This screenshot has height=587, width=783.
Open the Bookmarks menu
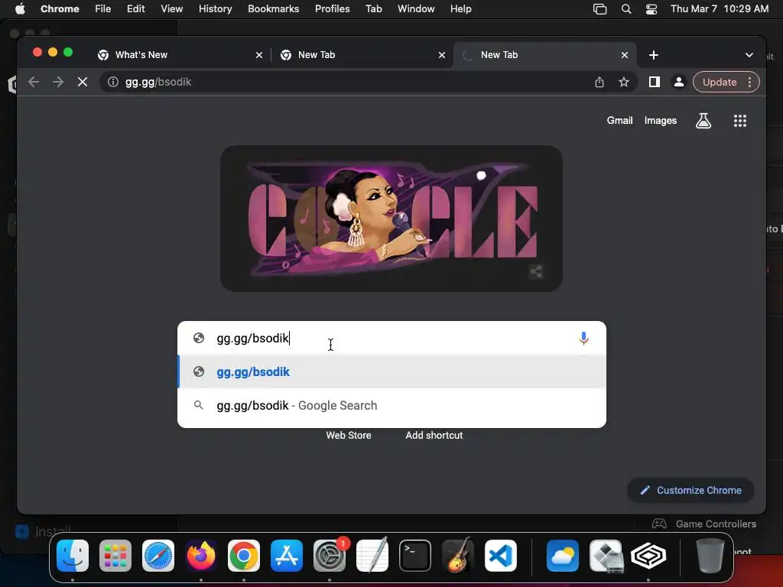tap(273, 8)
